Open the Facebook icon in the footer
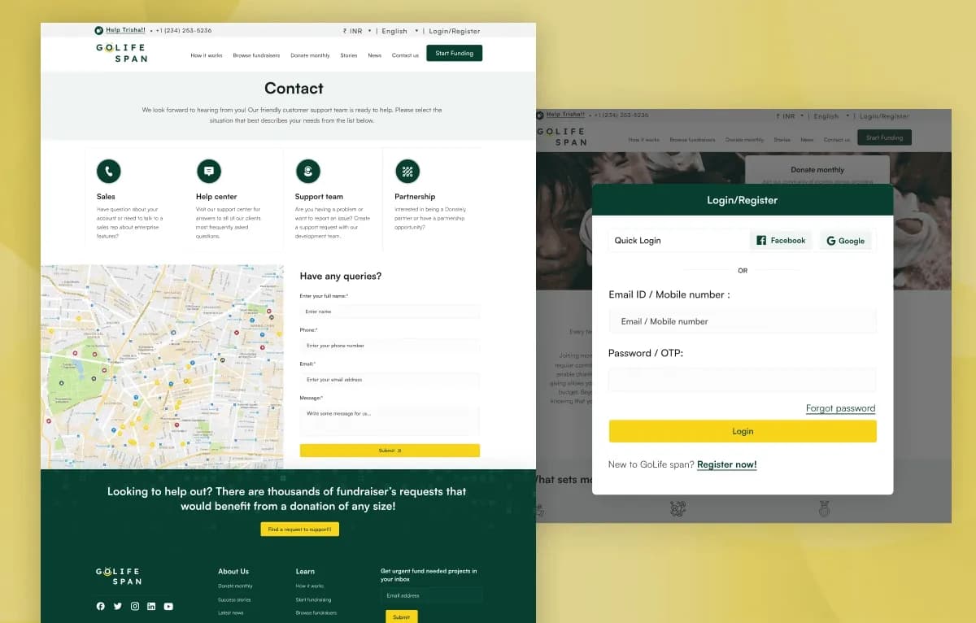Viewport: 976px width, 623px height. 101,606
